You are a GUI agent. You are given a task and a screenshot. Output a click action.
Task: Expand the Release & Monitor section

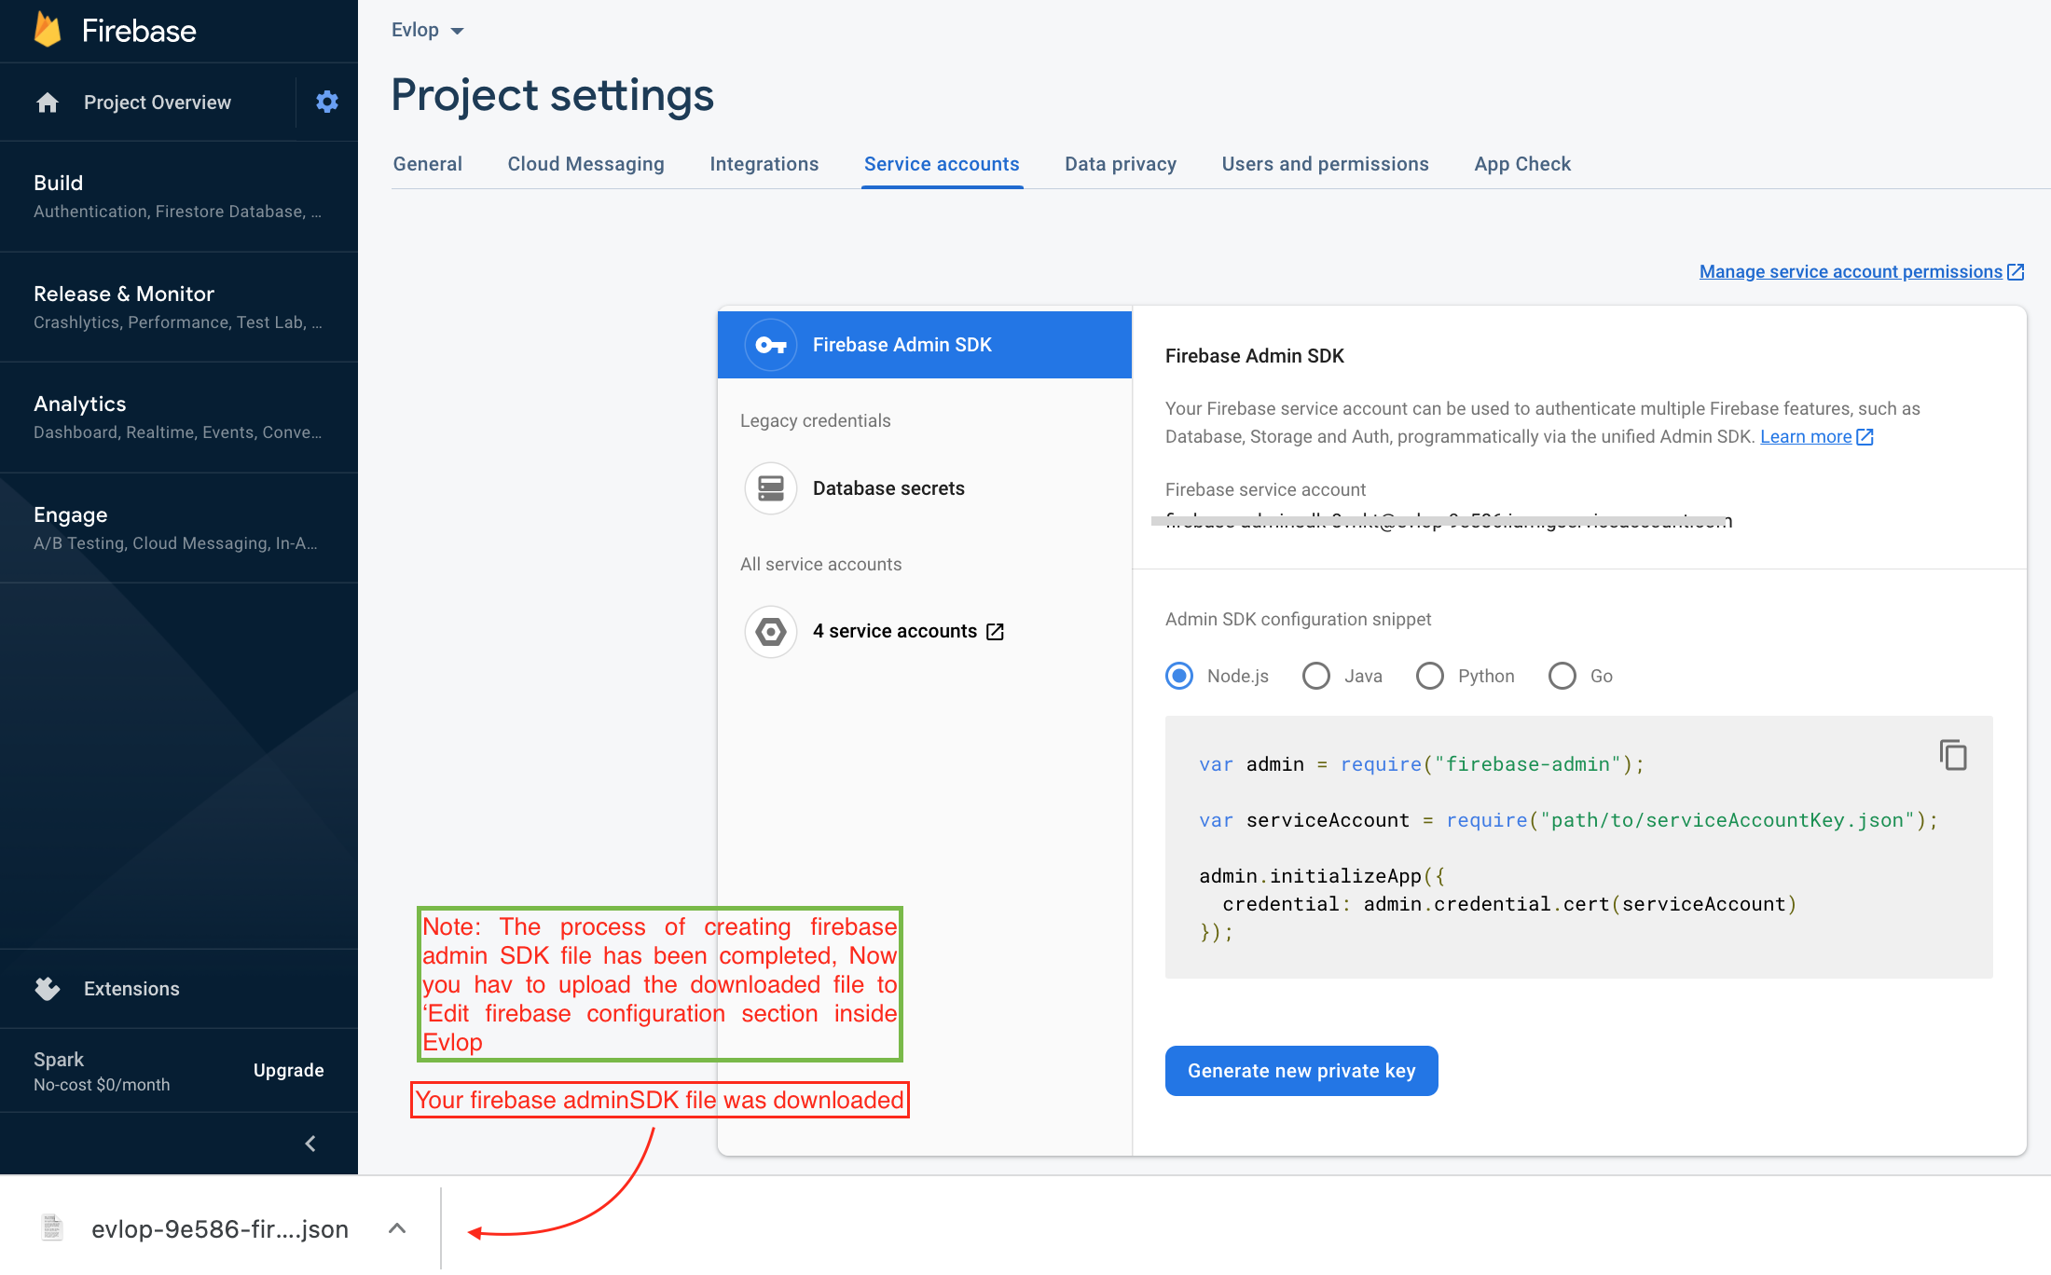(x=179, y=307)
